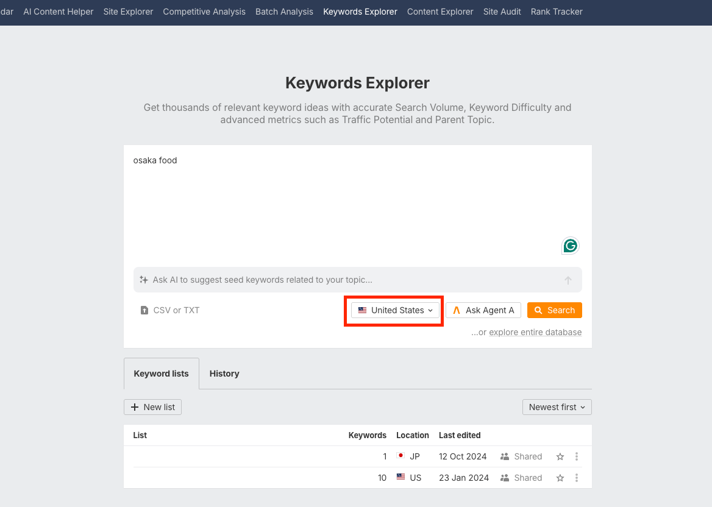Star the JP keyword list
712x507 pixels.
pos(560,456)
